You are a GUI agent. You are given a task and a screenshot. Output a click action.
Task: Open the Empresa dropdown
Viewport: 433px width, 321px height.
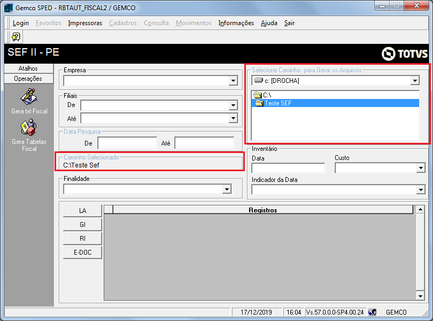pyautogui.click(x=234, y=81)
